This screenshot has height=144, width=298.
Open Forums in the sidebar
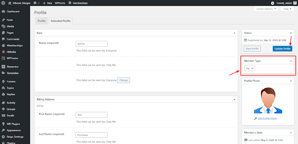coord(11,81)
